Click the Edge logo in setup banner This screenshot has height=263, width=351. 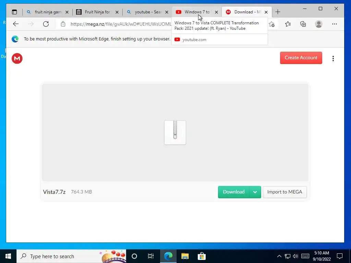point(15,39)
